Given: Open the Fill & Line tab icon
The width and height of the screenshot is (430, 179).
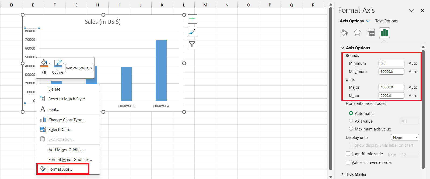Looking at the screenshot, I should [x=344, y=33].
